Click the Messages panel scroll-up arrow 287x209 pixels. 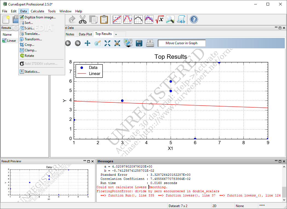(284, 167)
